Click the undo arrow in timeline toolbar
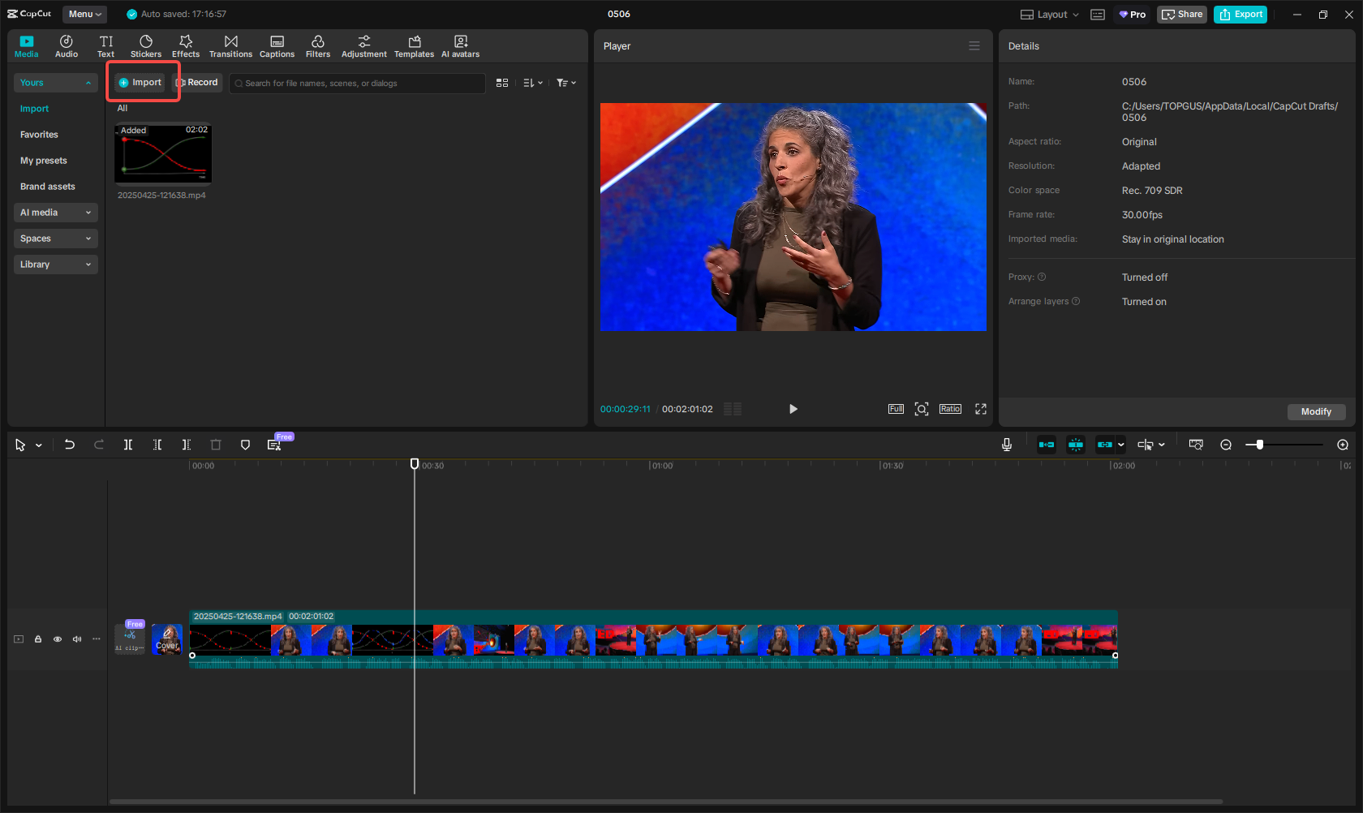This screenshot has height=813, width=1363. pyautogui.click(x=70, y=445)
